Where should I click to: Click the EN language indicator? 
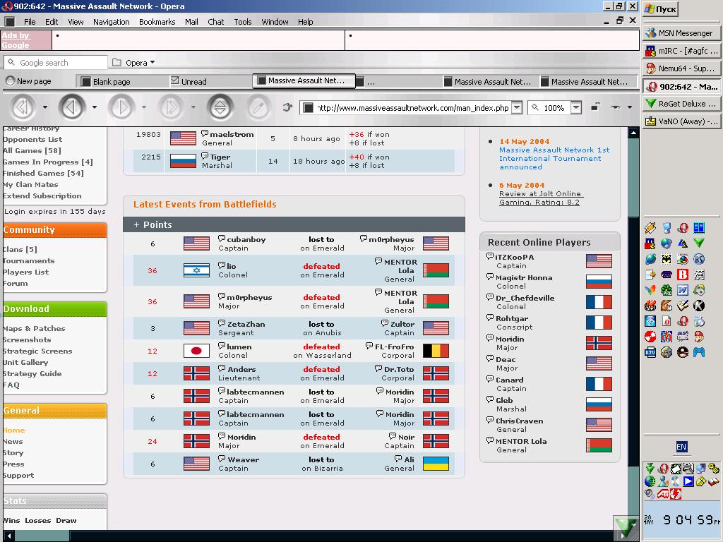[681, 447]
